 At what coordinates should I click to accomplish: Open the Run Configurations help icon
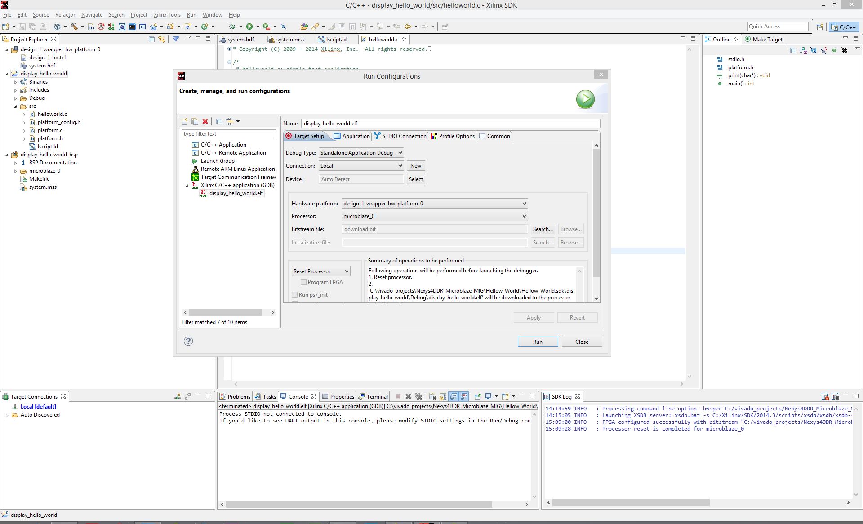point(188,341)
